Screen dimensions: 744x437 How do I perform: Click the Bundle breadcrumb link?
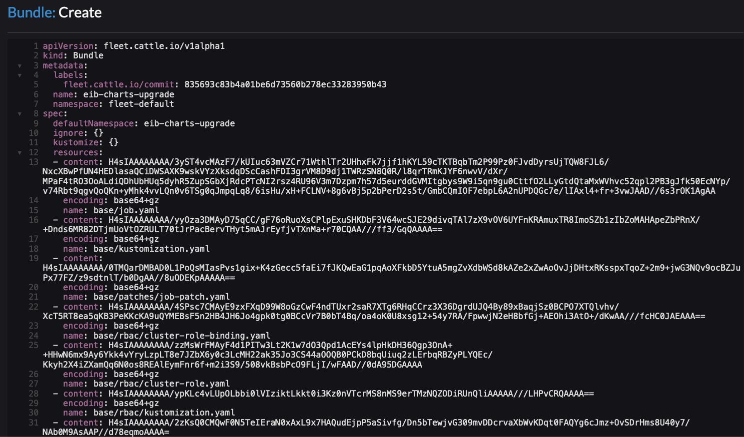(31, 12)
